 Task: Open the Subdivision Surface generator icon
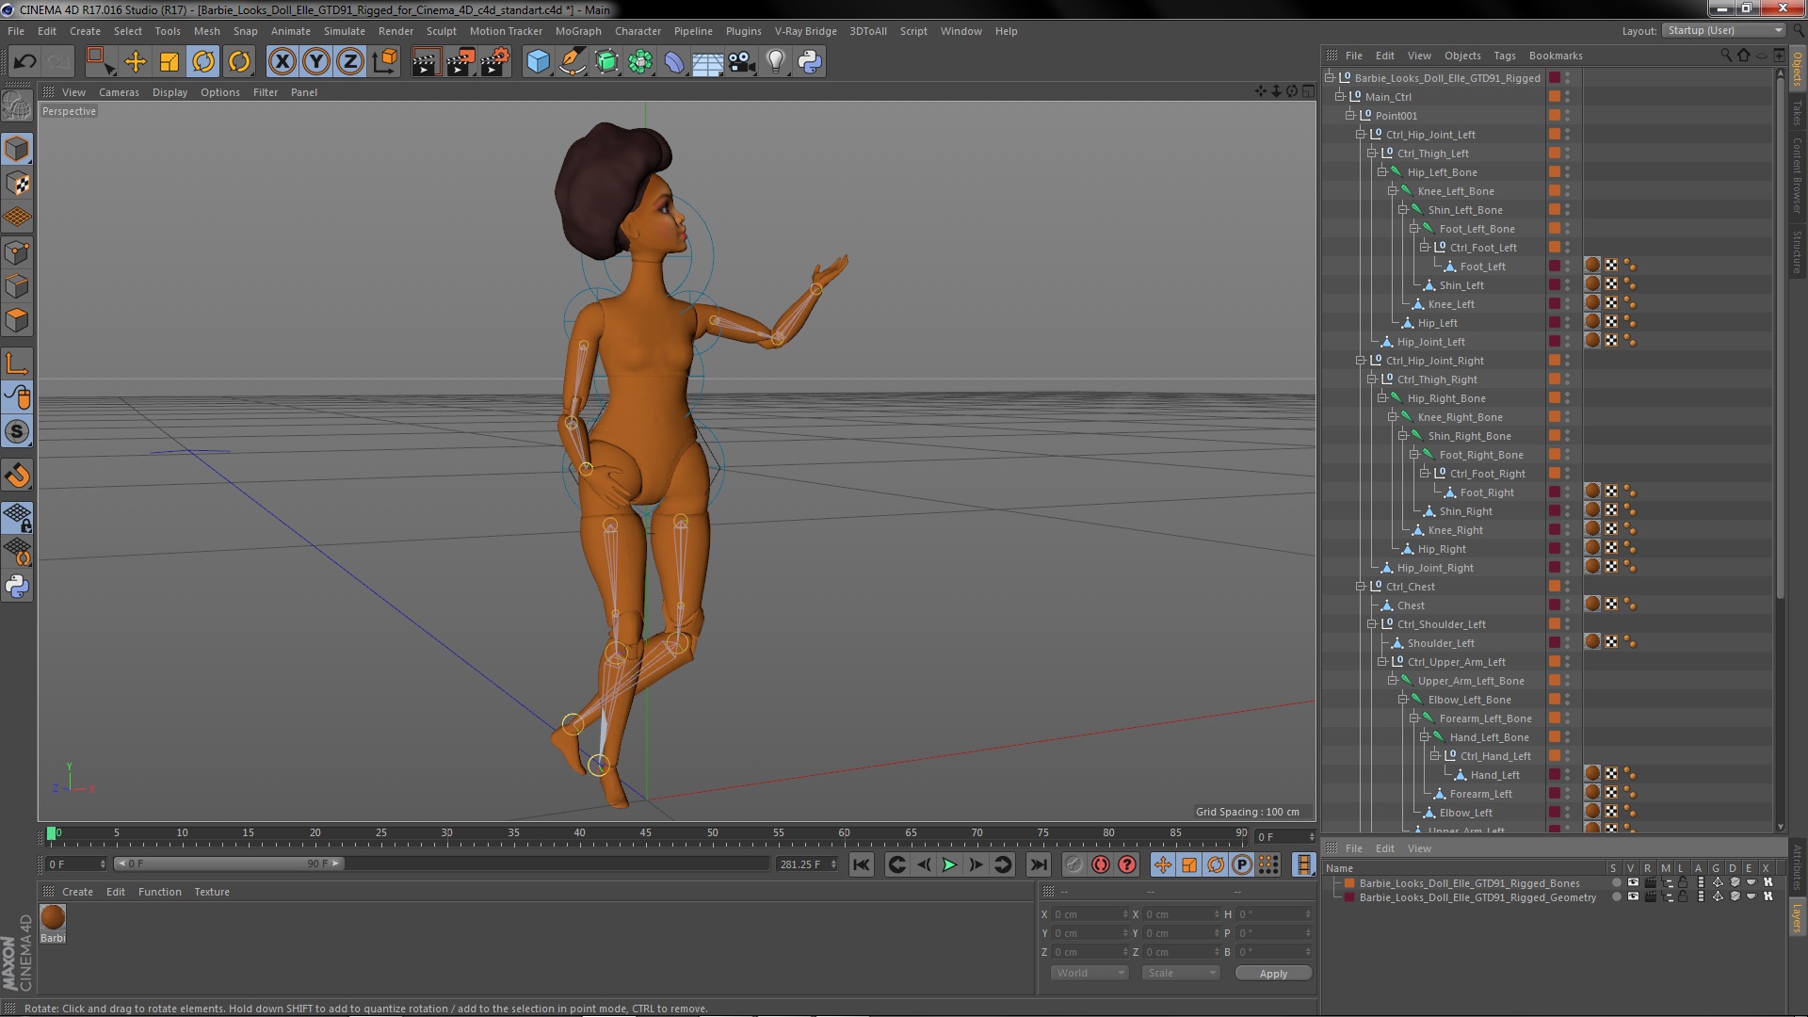click(606, 62)
